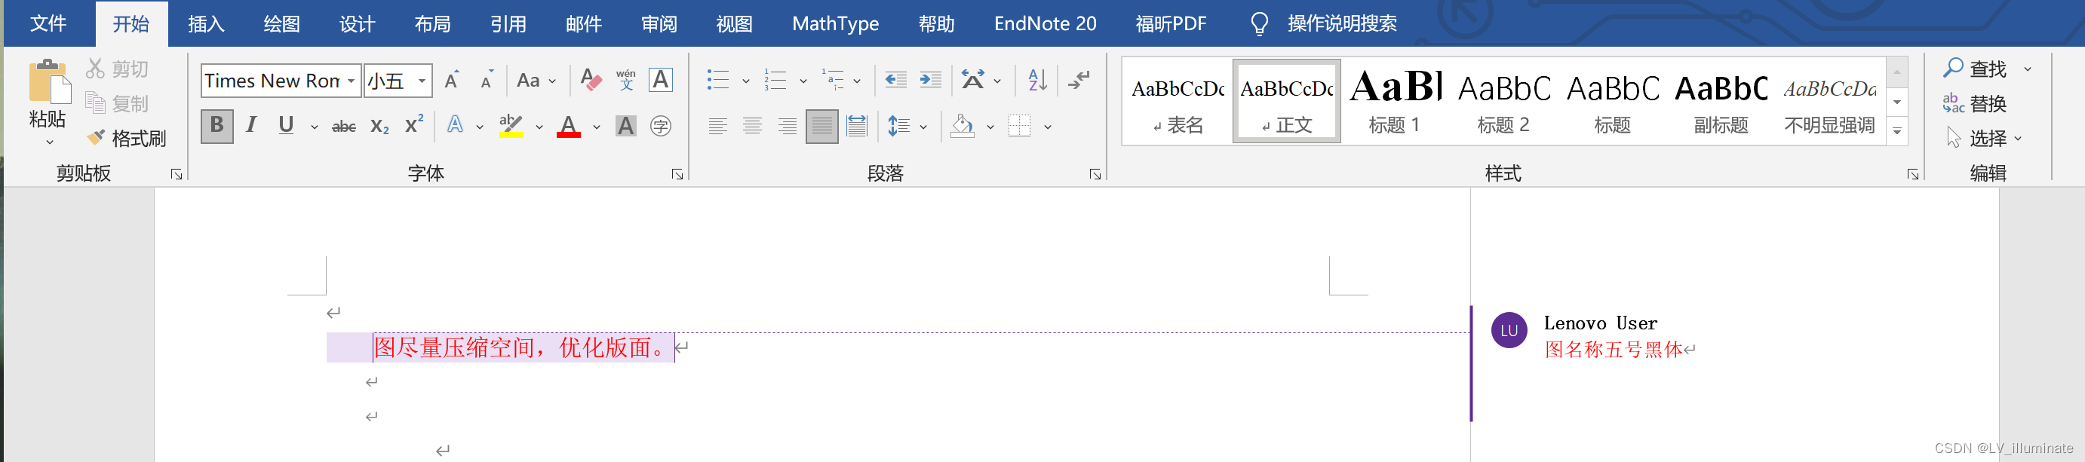Expand the underline style dropdown arrow

[x=314, y=127]
